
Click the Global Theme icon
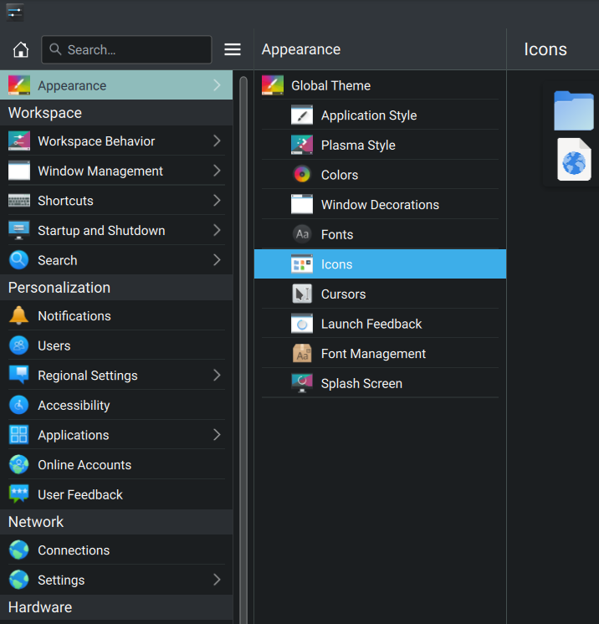(273, 85)
